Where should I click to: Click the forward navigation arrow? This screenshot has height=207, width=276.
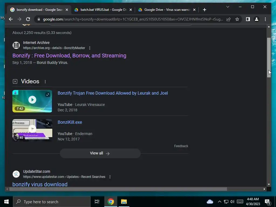point(19,19)
